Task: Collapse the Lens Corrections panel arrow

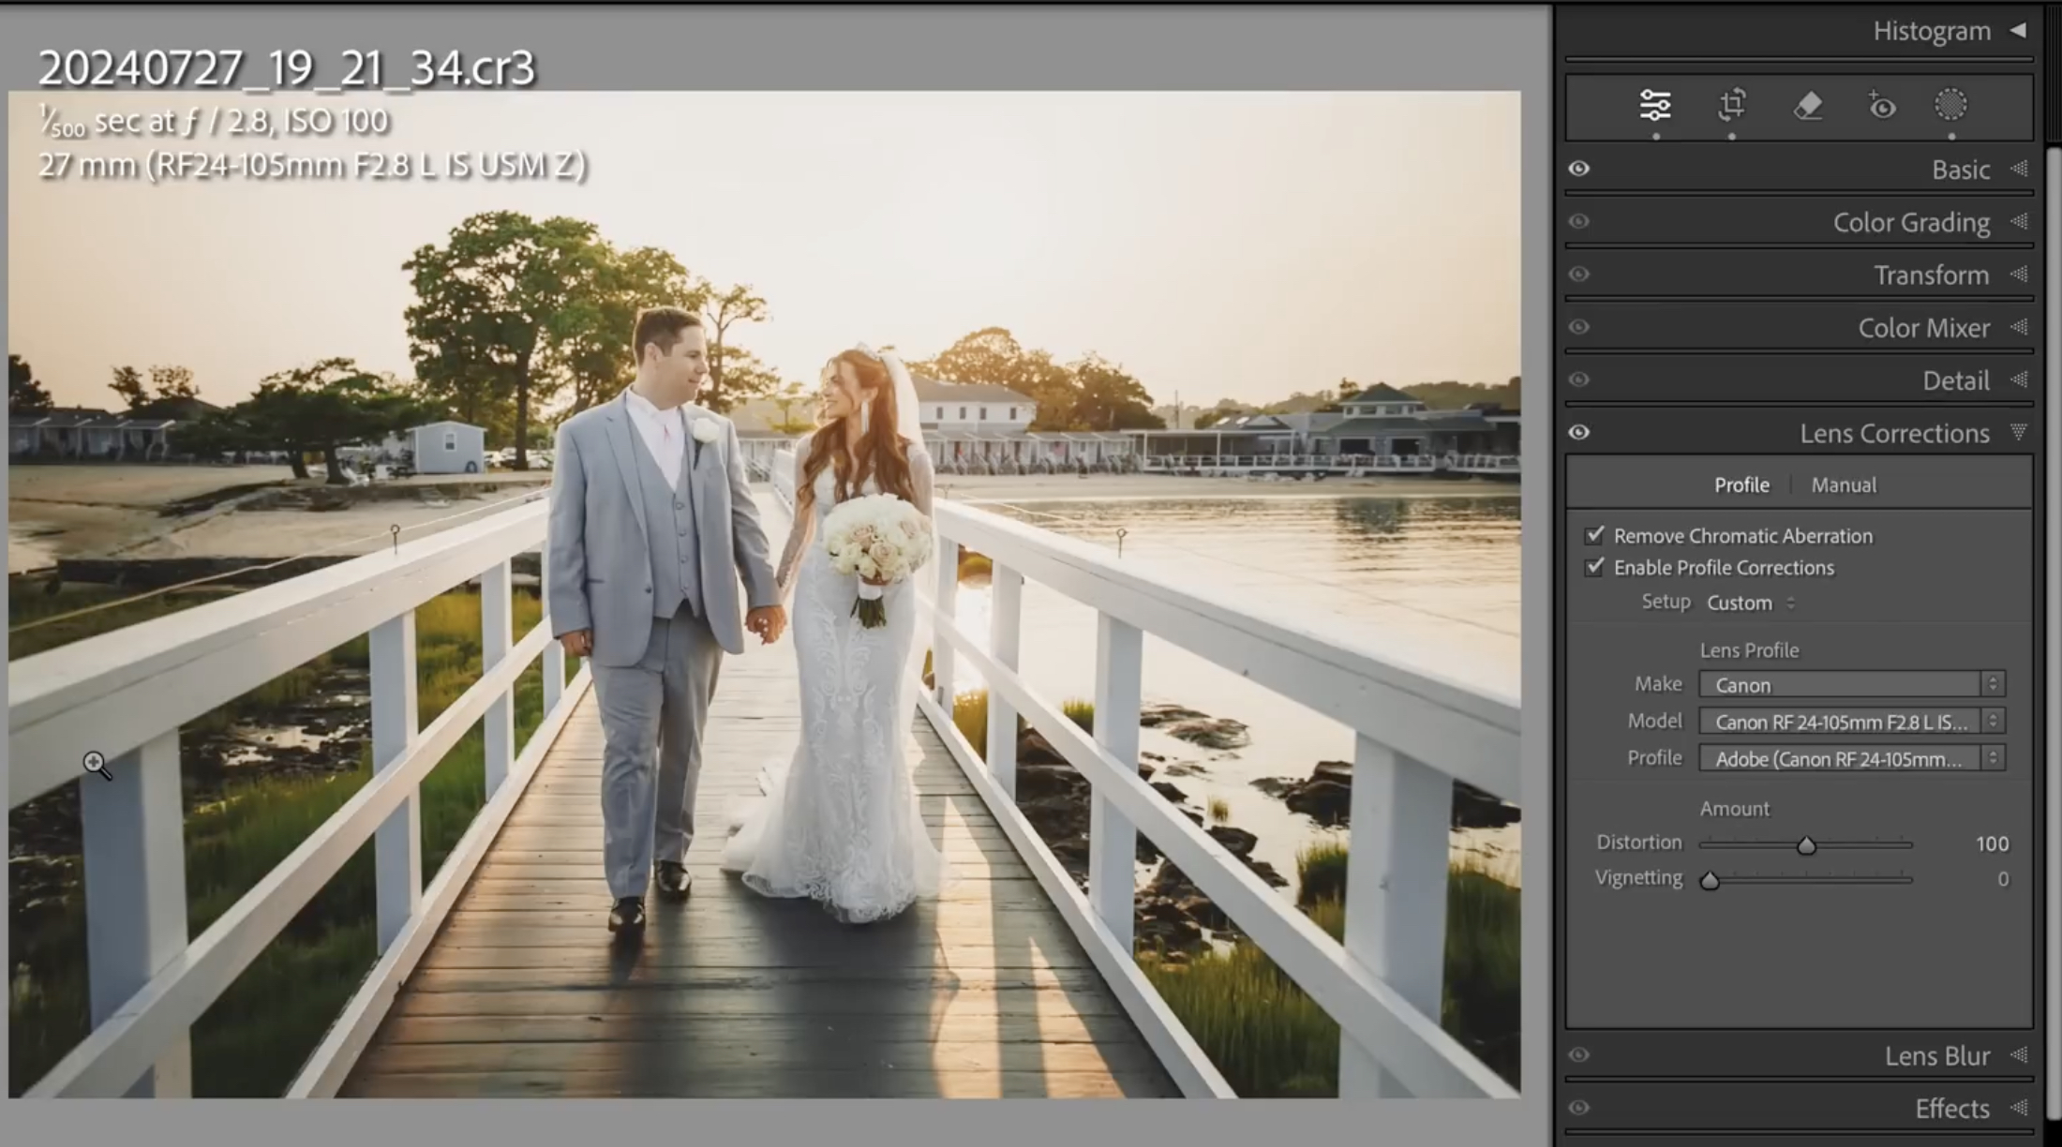Action: [2019, 432]
